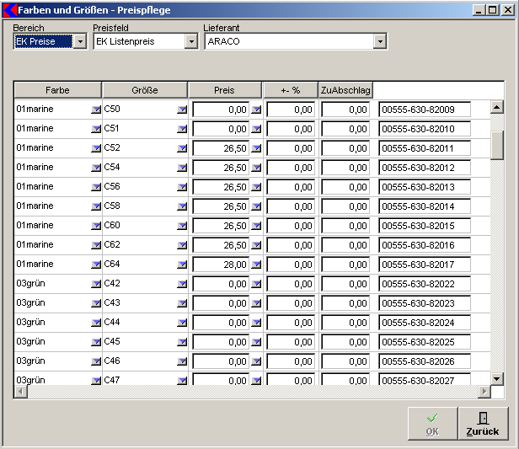Screen dimensions: 519x449
Task: Click article number field 00555-630-82026
Action: pos(425,361)
